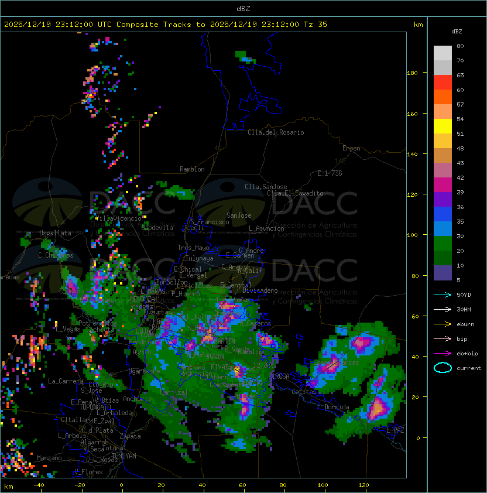Image resolution: width=487 pixels, height=493 pixels.
Task: Select the purple 36-39 dBZ color swatch
Action: coord(443,199)
